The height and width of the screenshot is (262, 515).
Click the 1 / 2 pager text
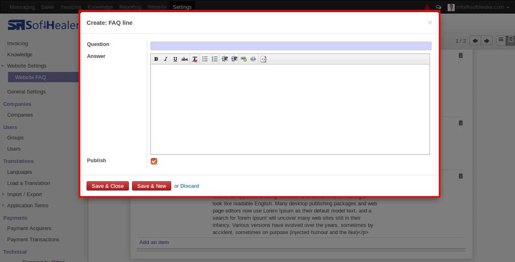[461, 41]
